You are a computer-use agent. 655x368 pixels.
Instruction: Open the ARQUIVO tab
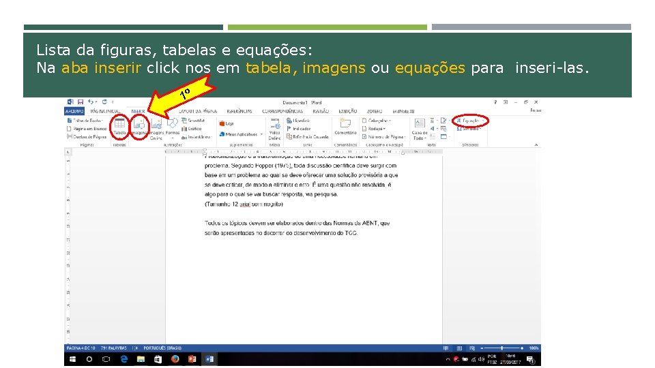click(x=74, y=111)
